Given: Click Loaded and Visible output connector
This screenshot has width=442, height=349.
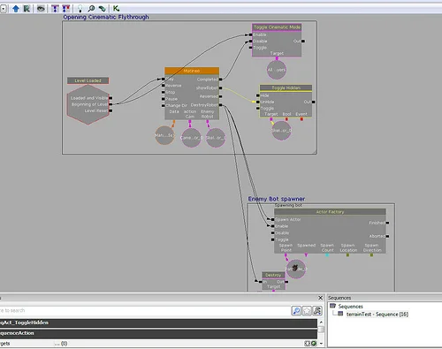Looking at the screenshot, I should click(x=110, y=98).
